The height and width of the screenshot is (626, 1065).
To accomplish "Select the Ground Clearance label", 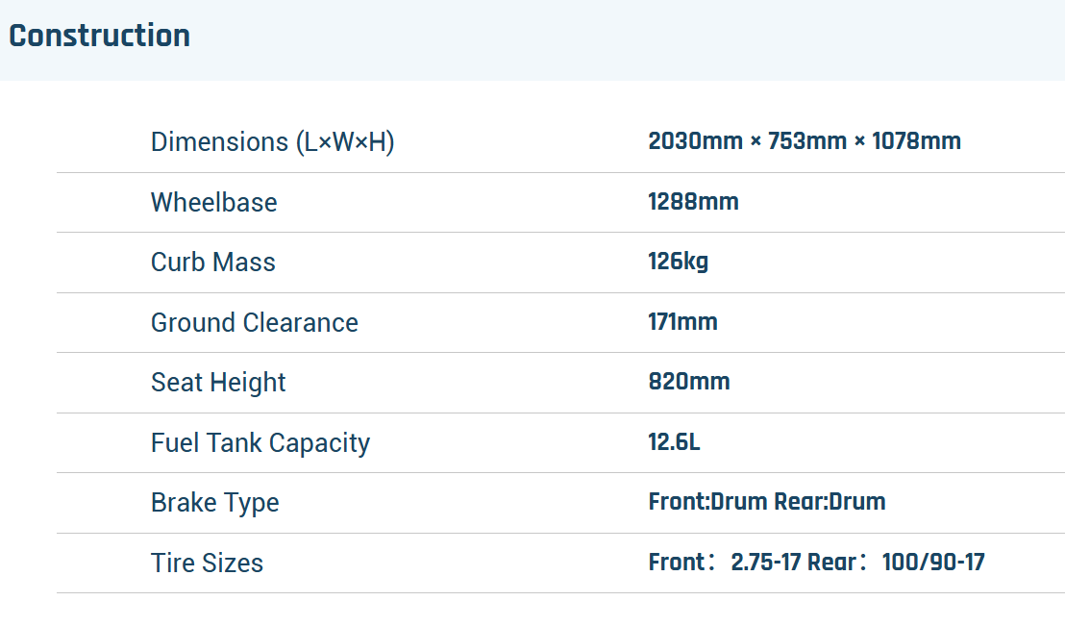I will (254, 322).
